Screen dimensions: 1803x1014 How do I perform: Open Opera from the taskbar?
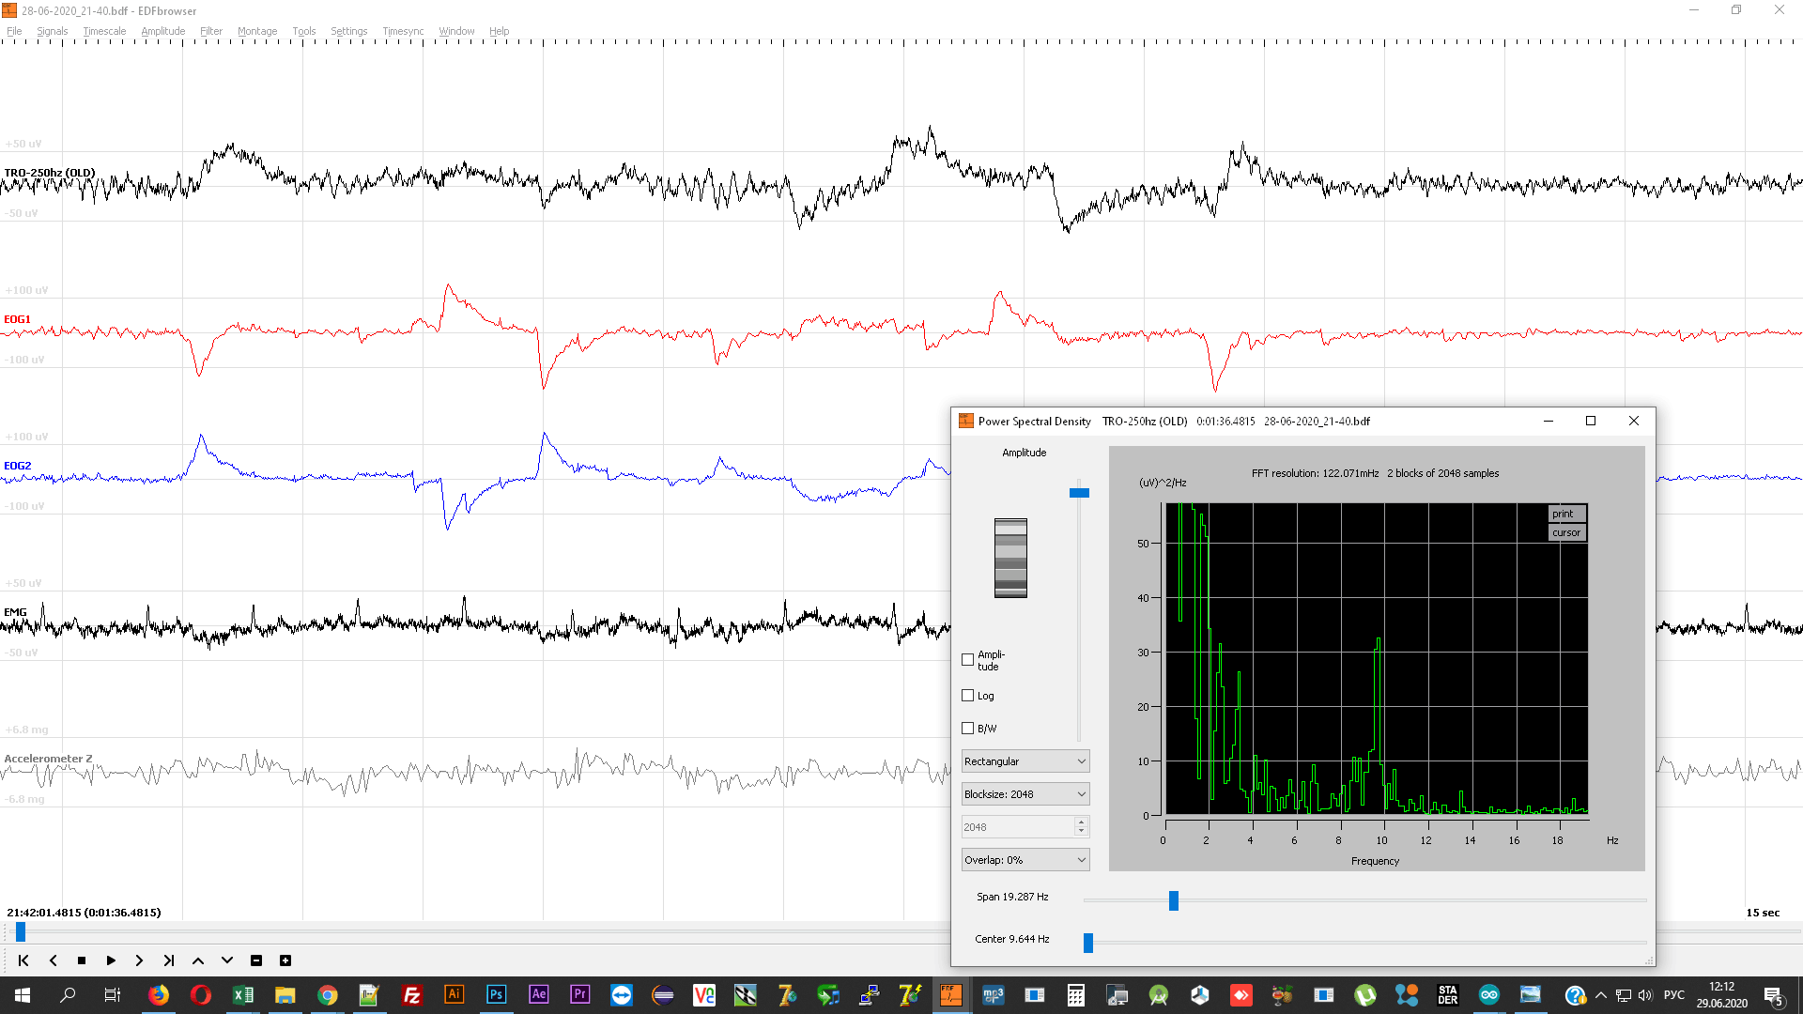[201, 995]
